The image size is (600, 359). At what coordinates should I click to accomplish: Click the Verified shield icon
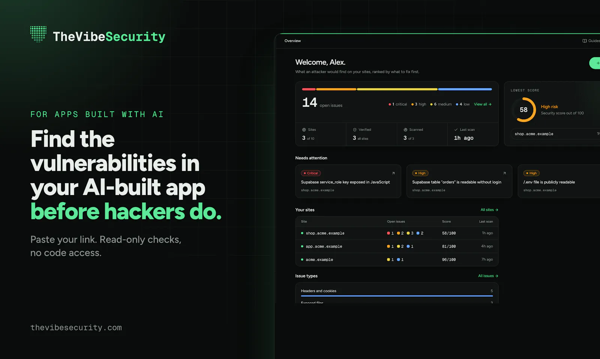355,130
